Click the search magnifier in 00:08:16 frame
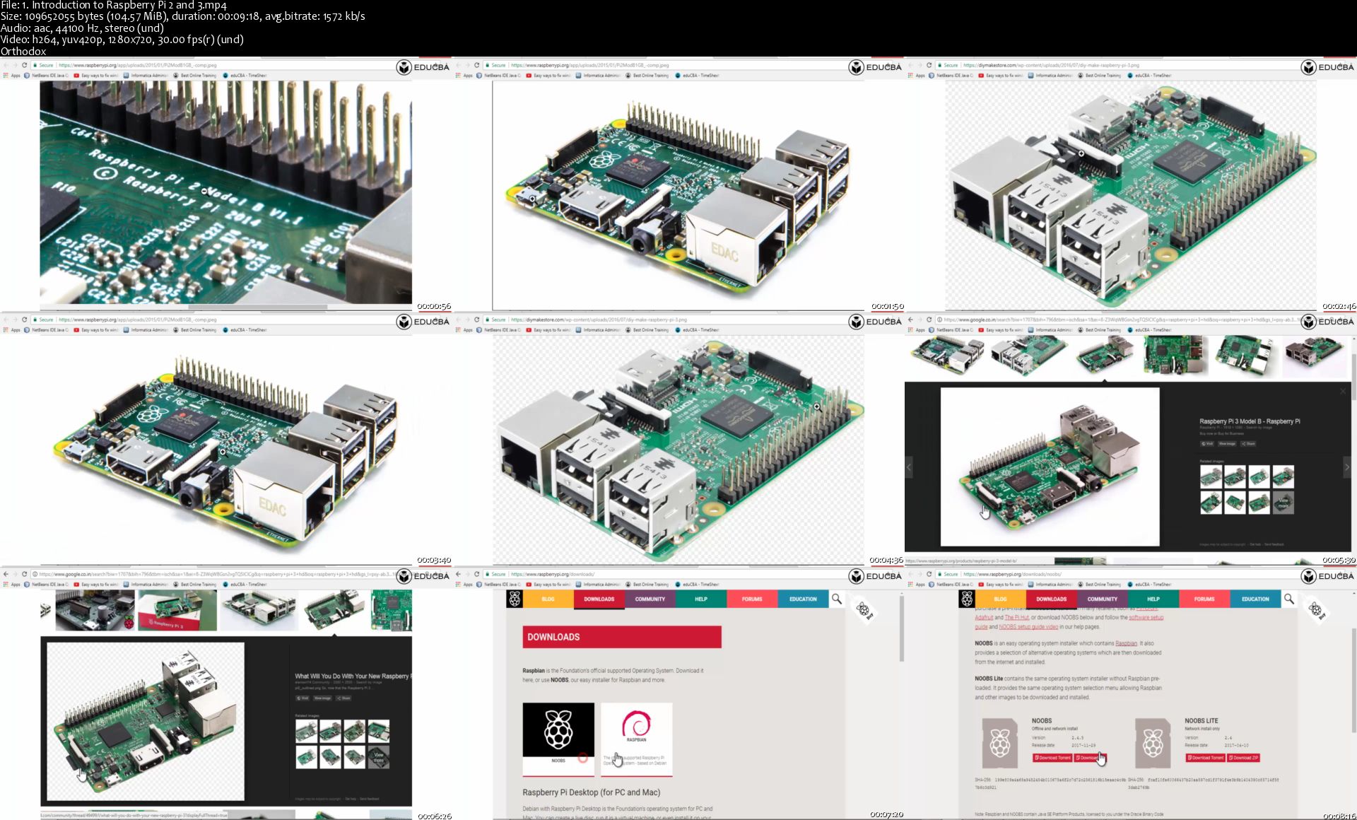 [1289, 599]
